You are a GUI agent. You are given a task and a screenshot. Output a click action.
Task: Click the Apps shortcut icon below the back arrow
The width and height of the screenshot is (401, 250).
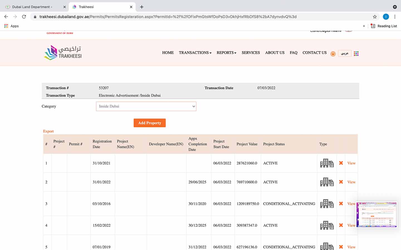6,26
